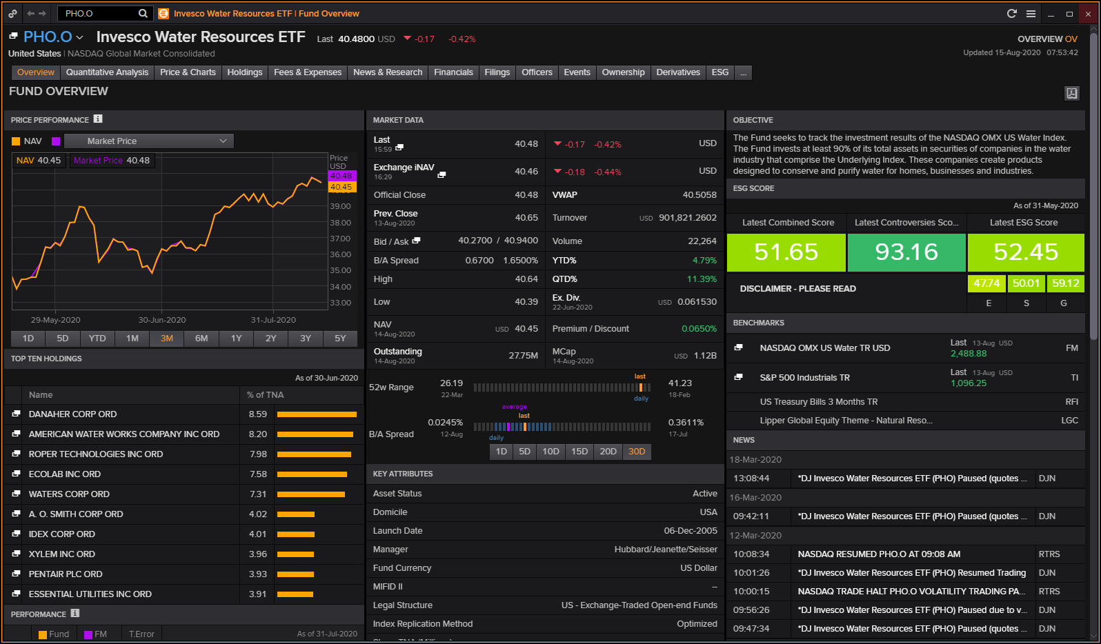Switch chart to 1M period

coord(132,338)
